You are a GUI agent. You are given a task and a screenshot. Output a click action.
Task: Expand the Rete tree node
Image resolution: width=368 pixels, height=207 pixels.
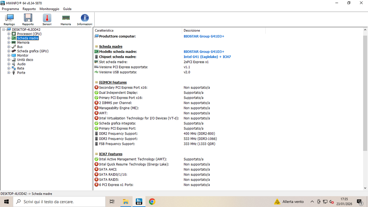9,68
